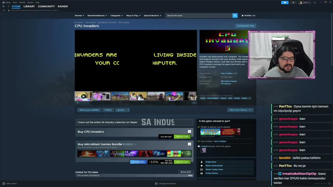
Task: Open the Friends menu
Action: [22, 3]
